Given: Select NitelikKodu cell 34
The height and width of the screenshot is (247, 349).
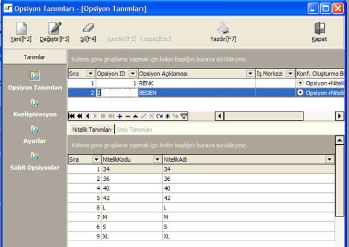Looking at the screenshot, I should 132,169.
